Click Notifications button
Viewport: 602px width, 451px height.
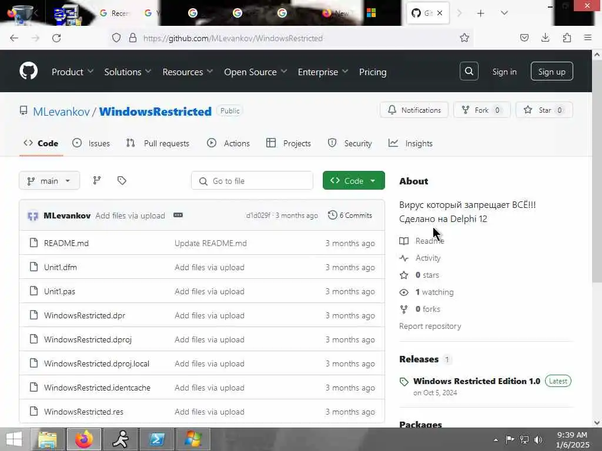click(x=414, y=110)
